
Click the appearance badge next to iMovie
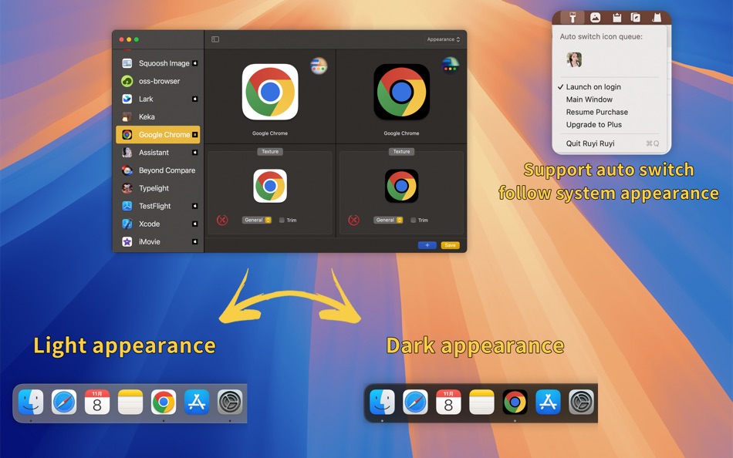(195, 241)
